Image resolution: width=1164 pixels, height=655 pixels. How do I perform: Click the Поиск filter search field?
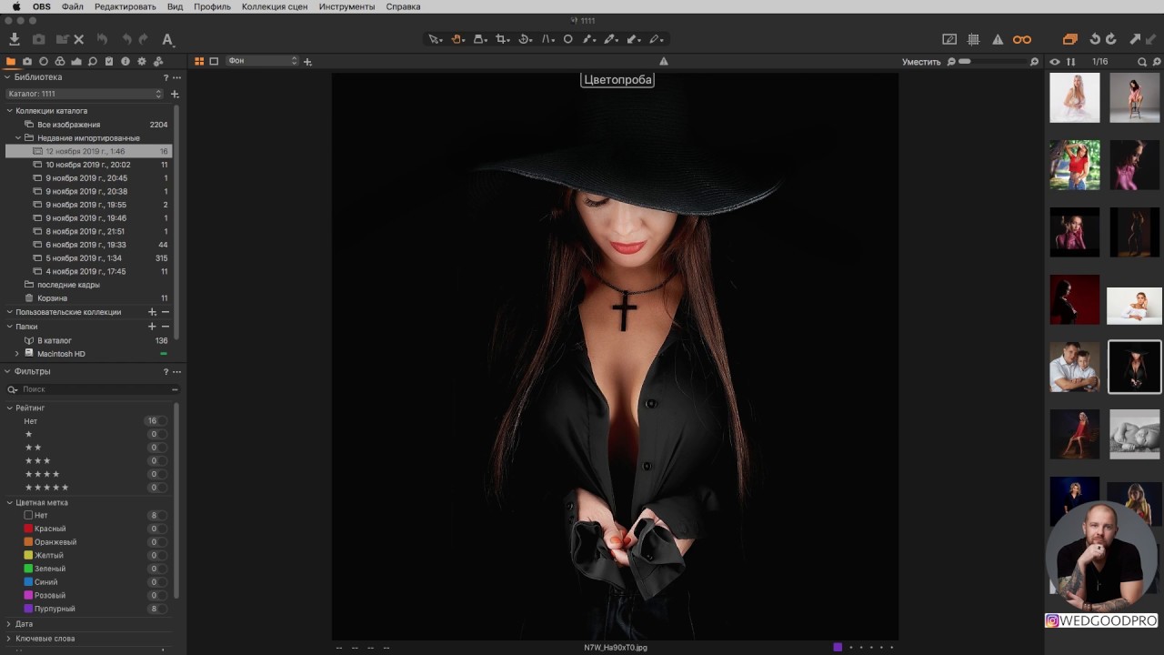pyautogui.click(x=91, y=389)
